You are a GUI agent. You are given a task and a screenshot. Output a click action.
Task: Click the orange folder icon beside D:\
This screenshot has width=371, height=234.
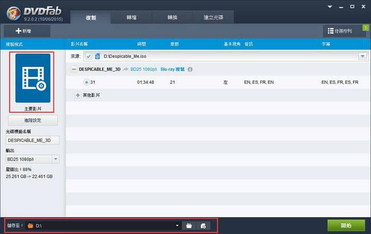30,226
